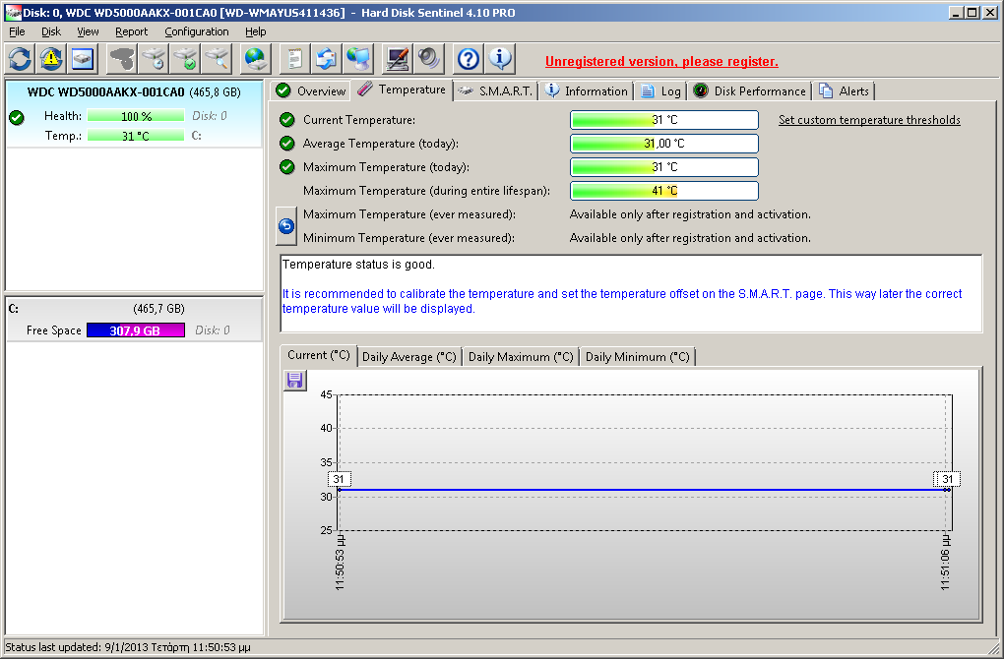Viewport: 1004px width, 659px height.
Task: Switch to Daily Minimum (°C) graph tab
Action: pyautogui.click(x=637, y=357)
